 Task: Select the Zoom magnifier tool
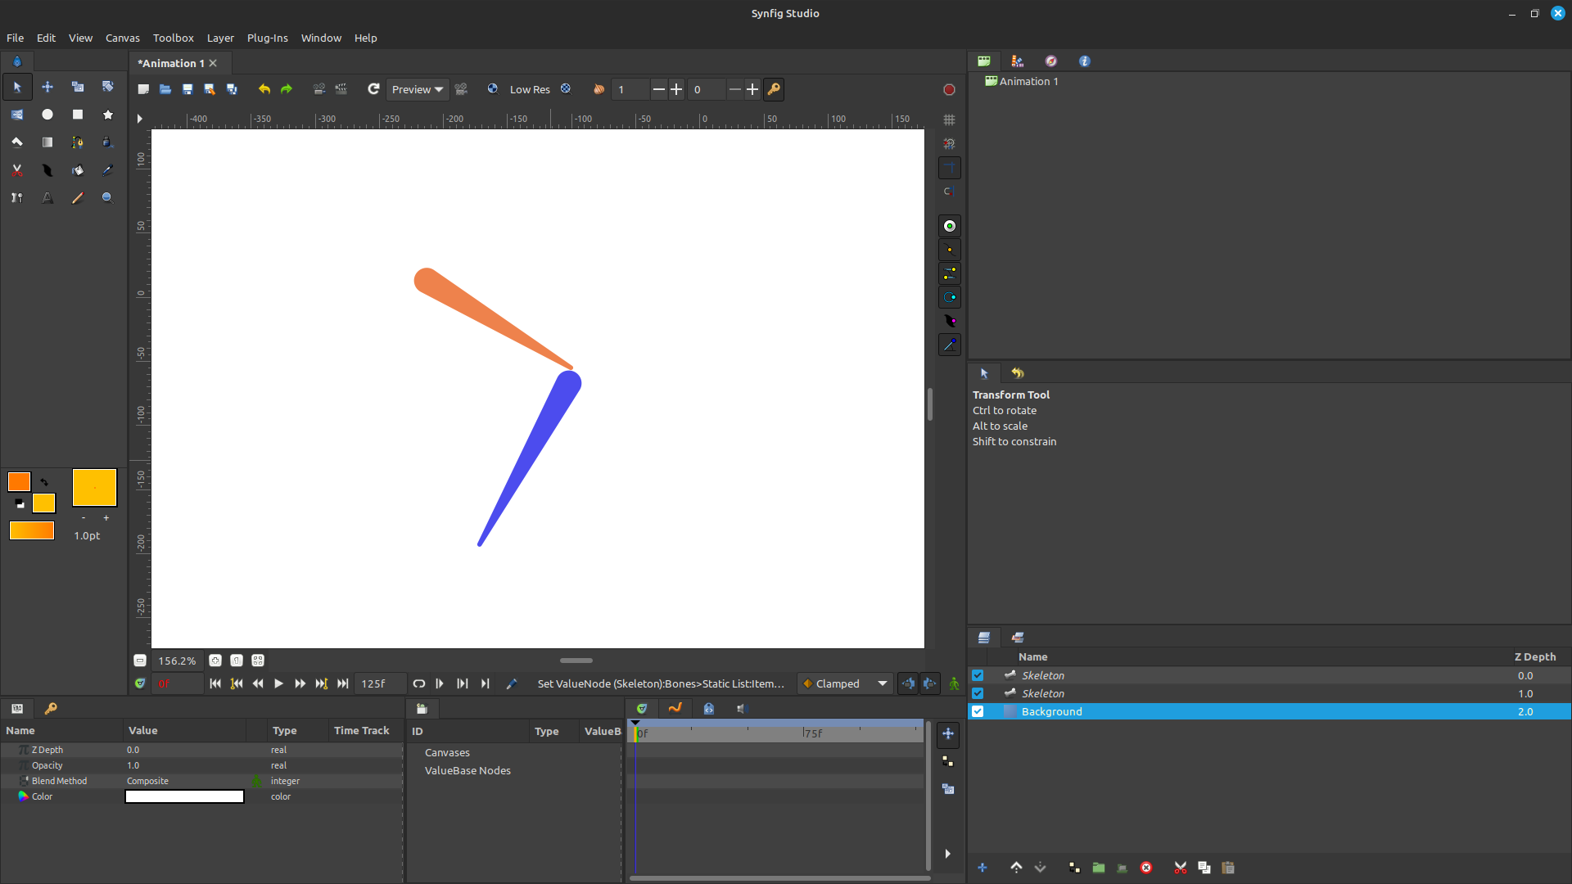pos(107,197)
